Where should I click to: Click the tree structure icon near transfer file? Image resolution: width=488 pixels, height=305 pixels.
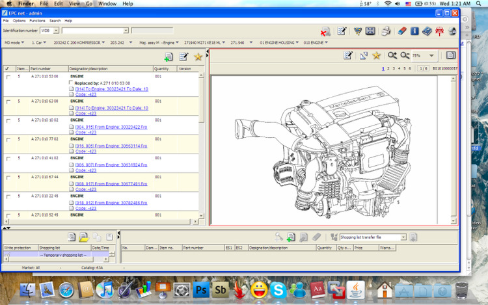click(x=334, y=237)
